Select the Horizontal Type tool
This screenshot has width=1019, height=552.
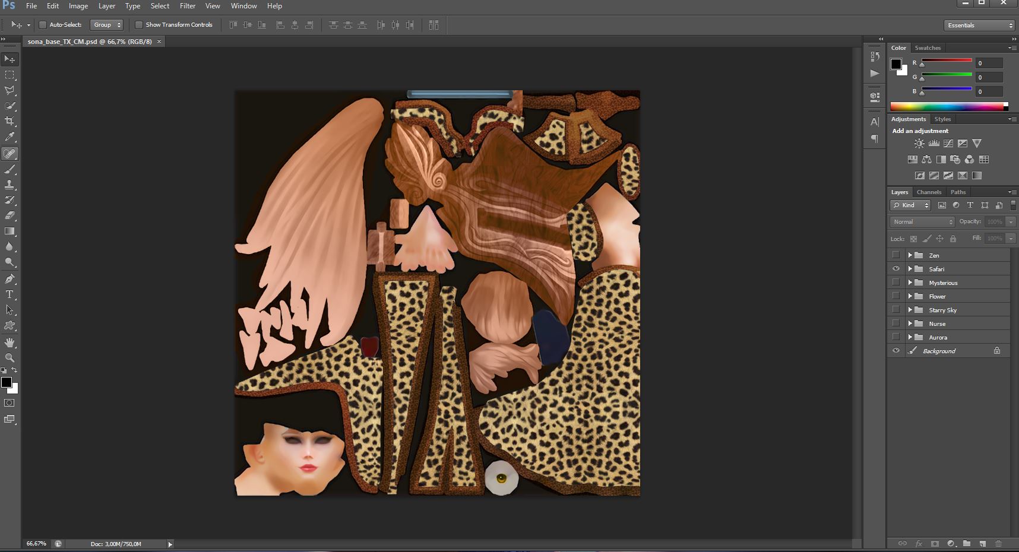coord(10,294)
